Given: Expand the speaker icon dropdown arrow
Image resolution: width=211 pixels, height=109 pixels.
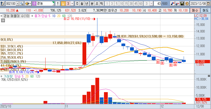Looking at the screenshot, I should pyautogui.click(x=30, y=4).
